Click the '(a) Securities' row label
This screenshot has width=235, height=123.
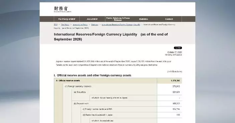(x=79, y=92)
